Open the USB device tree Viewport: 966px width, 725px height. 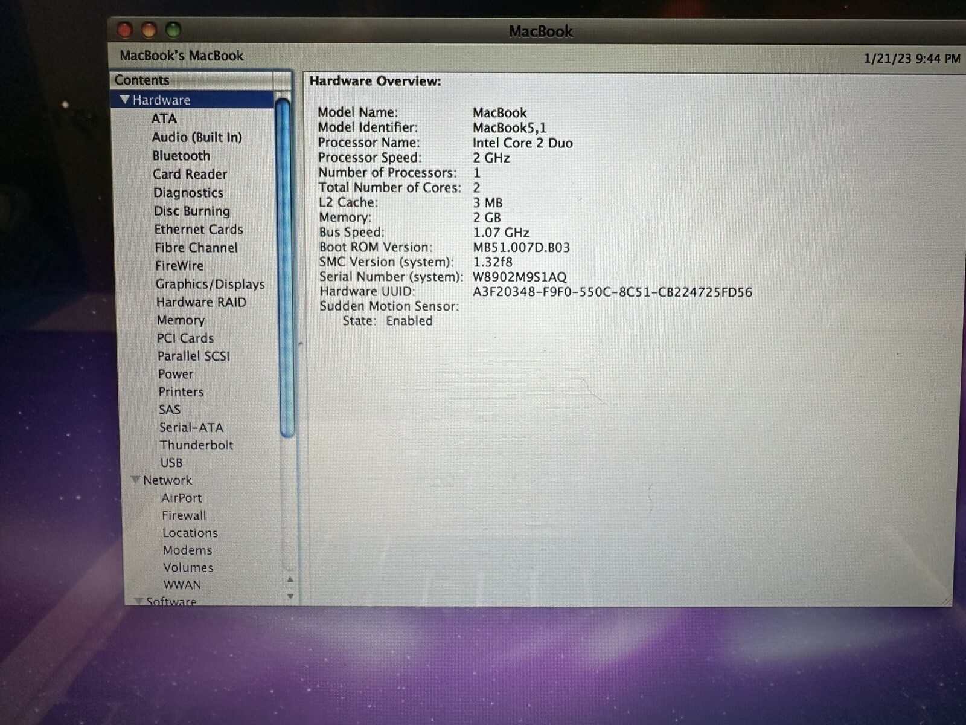[171, 463]
